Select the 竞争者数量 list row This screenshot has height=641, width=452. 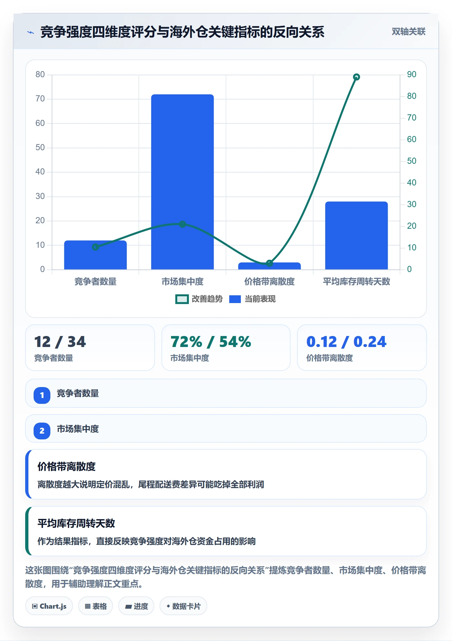tap(226, 393)
